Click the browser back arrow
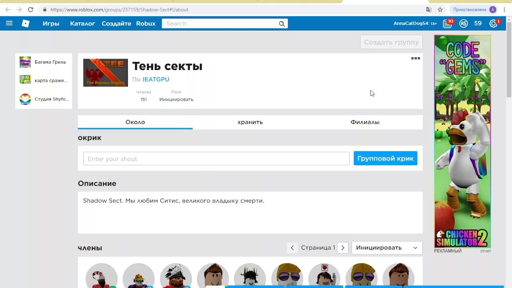Screen dimensions: 512x288 pyautogui.click(x=8, y=9)
